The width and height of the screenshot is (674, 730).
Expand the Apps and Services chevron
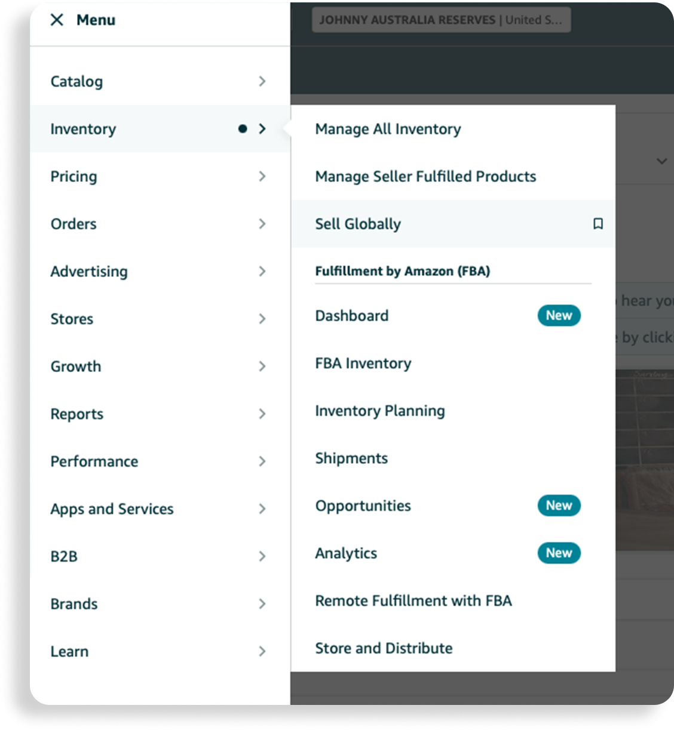[262, 509]
